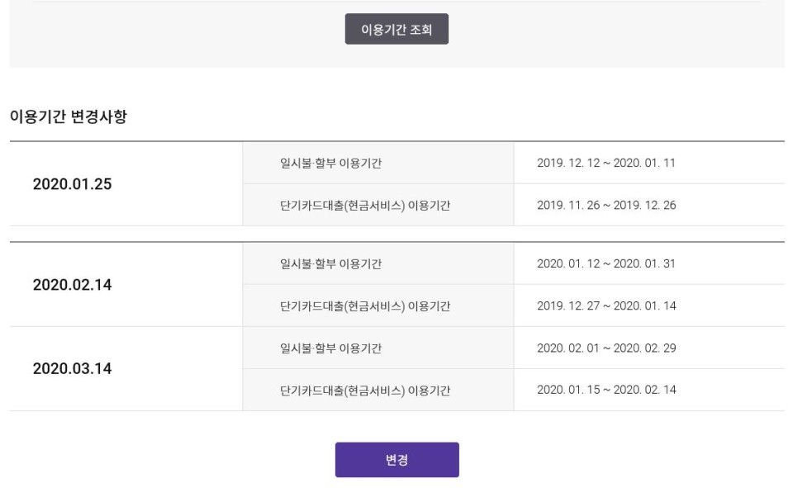798x488 pixels.
Task: Click the period 2020. 01. 12 ~ 2020. 01. 31
Action: [606, 263]
